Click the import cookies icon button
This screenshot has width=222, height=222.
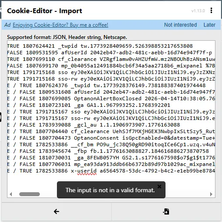pyautogui.click(x=166, y=211)
